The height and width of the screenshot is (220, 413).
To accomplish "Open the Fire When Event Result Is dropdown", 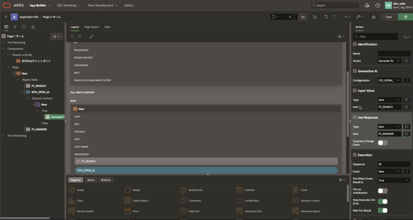I will pos(394,180).
